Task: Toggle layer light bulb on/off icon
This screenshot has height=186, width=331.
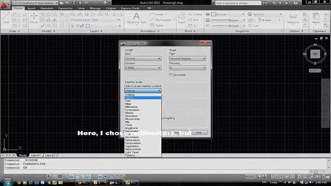Action: (72, 26)
